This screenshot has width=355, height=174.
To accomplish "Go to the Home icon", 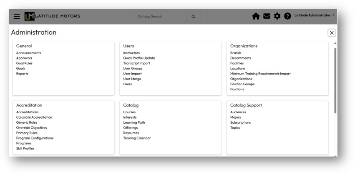I will pyautogui.click(x=256, y=16).
